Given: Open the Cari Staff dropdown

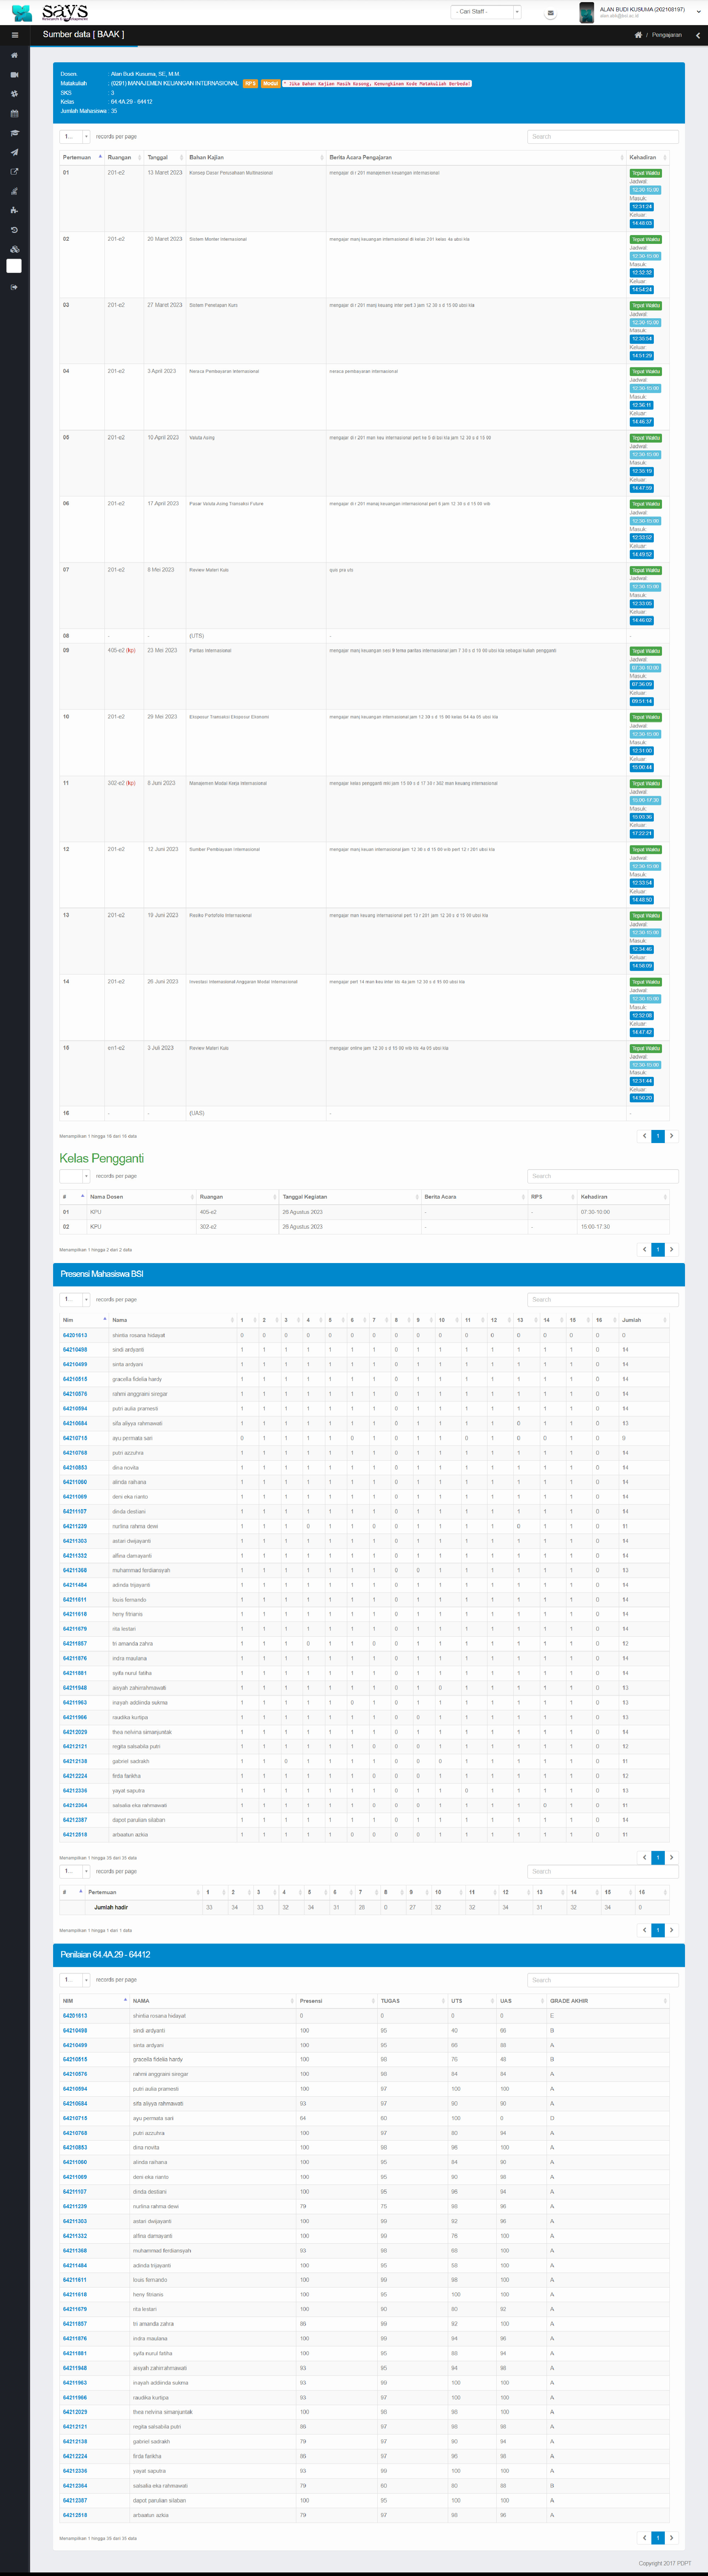Looking at the screenshot, I should point(486,12).
